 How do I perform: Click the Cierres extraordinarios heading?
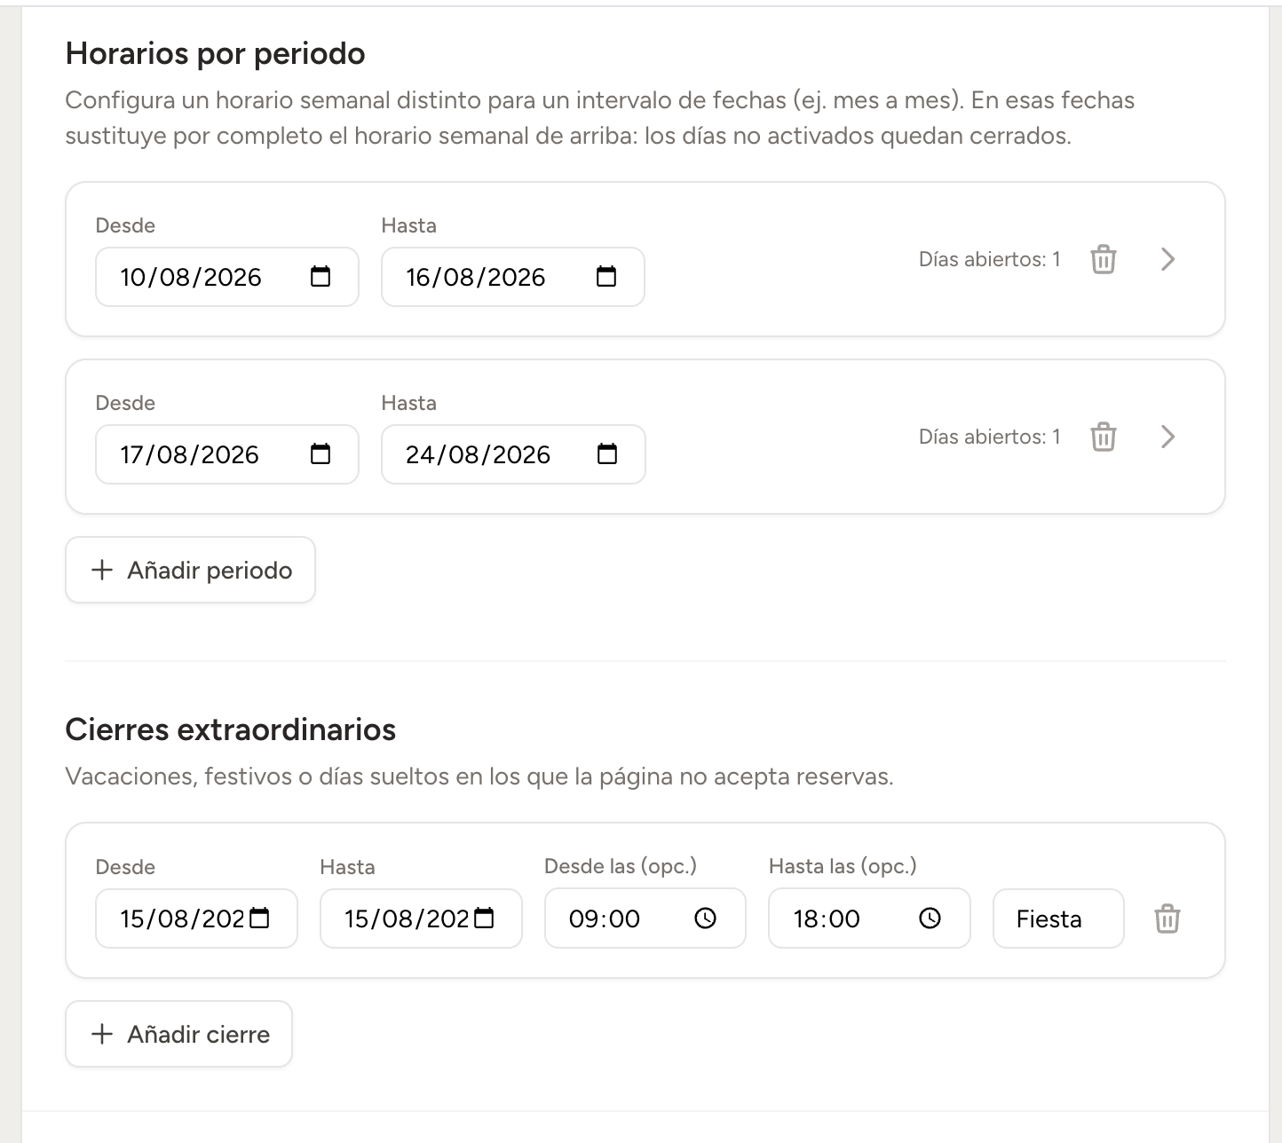point(231,729)
